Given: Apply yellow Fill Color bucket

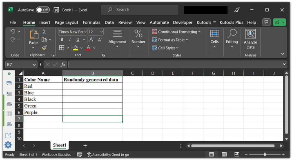Looking at the screenshot, I should point(76,48).
